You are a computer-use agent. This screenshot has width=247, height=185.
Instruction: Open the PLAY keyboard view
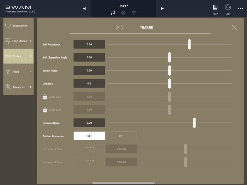tap(215, 9)
